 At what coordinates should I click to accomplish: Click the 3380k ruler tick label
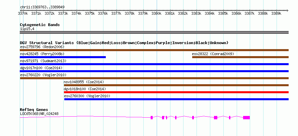pos(156,13)
